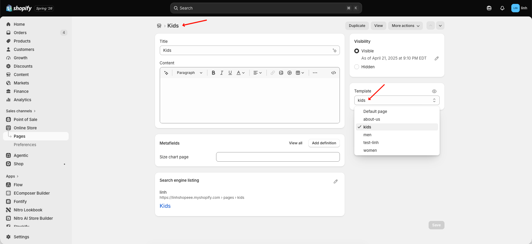Image resolution: width=532 pixels, height=244 pixels.
Task: Open the insert table dropdown
Action: [300, 73]
